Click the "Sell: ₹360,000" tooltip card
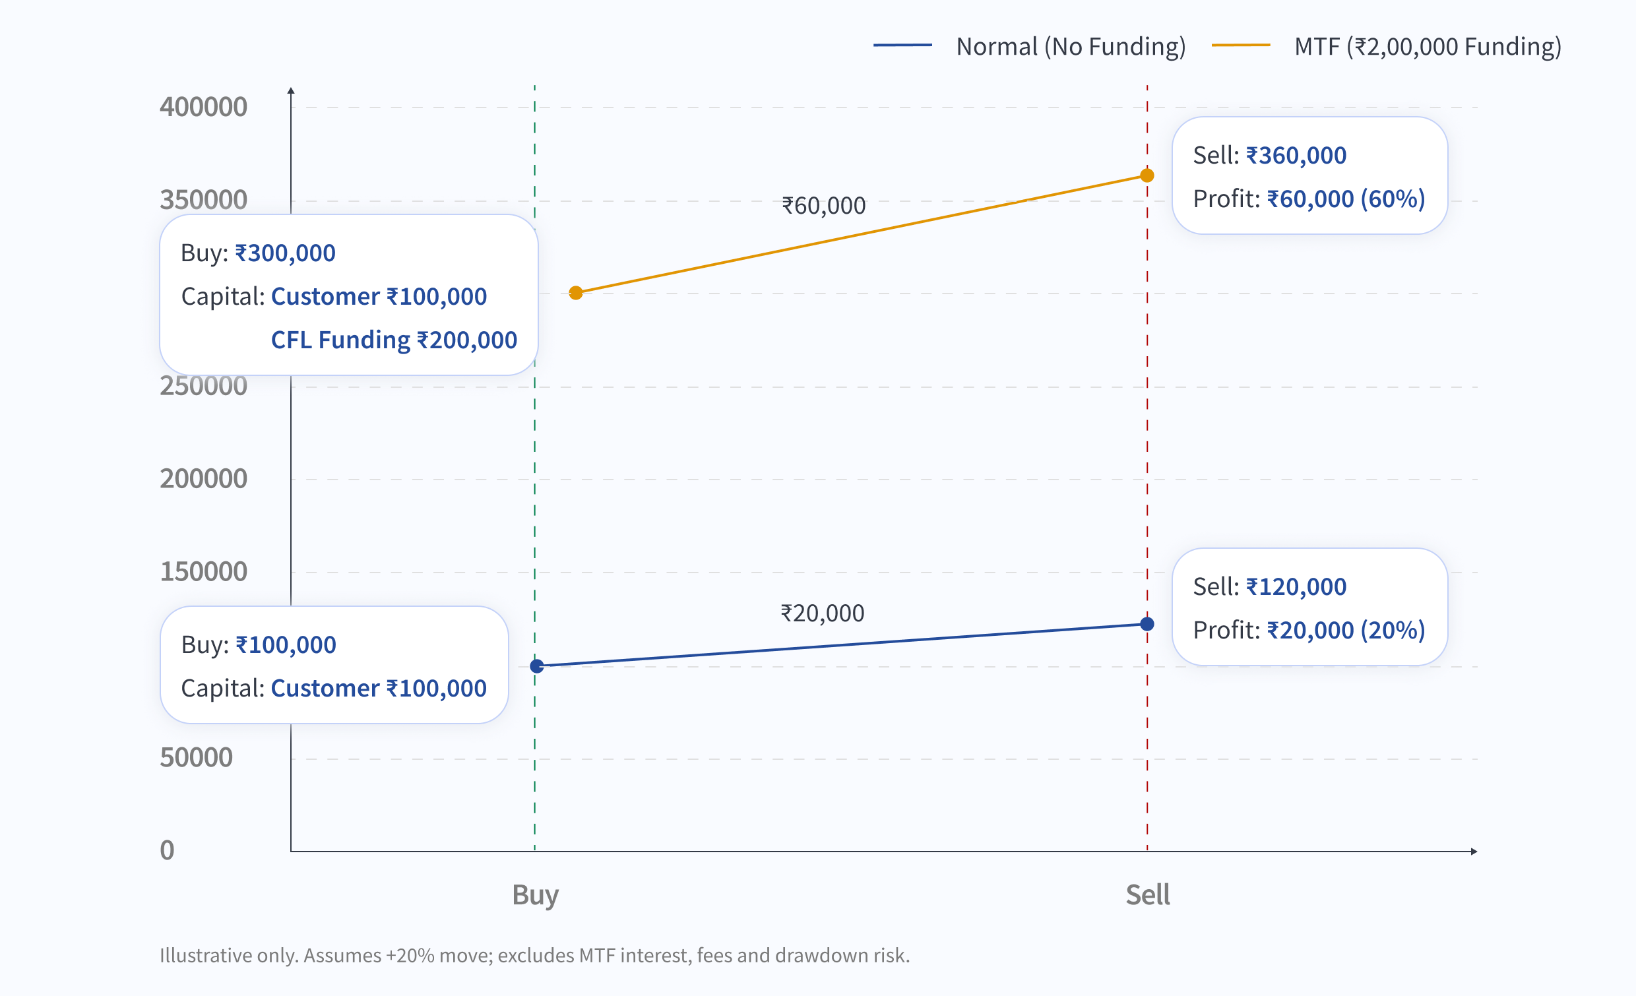This screenshot has height=996, width=1636. 1309,176
